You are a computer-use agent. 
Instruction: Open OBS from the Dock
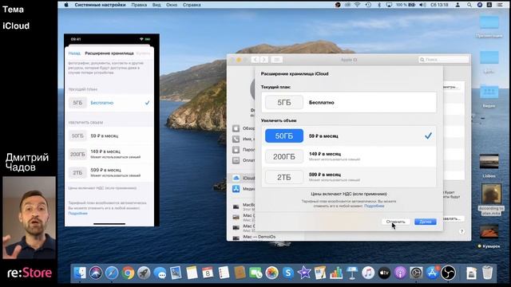[x=448, y=273]
